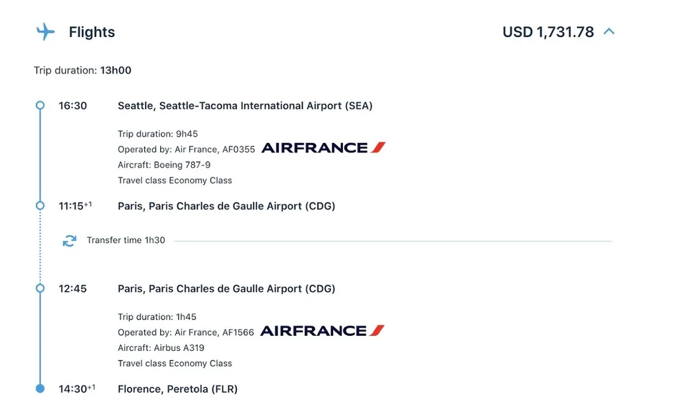Click the Florence, Peretola (FLR) destination

pos(177,389)
